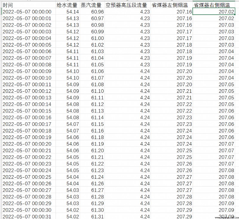Click timestamp cell 2022-05-07 00:00:01
This screenshot has height=219, width=239.
pyautogui.click(x=29, y=18)
